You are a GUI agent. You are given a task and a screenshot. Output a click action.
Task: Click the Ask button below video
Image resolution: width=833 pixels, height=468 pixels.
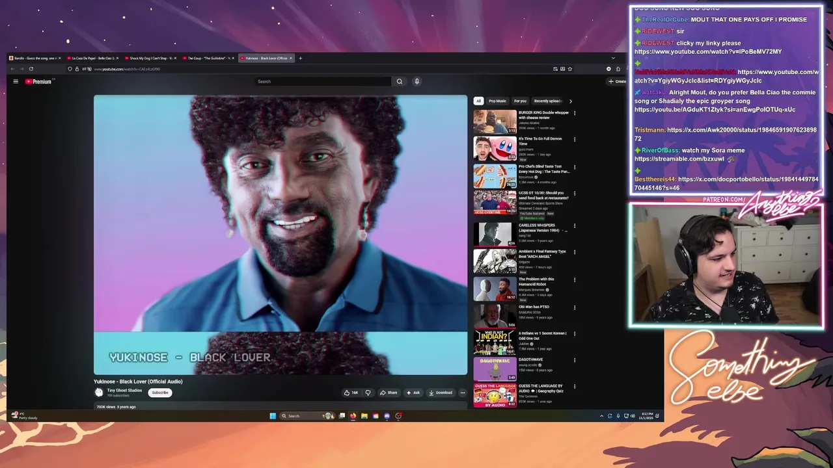[x=413, y=393]
